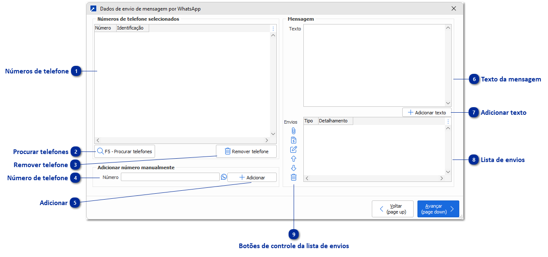Click Avançar (page down) button

[438, 209]
